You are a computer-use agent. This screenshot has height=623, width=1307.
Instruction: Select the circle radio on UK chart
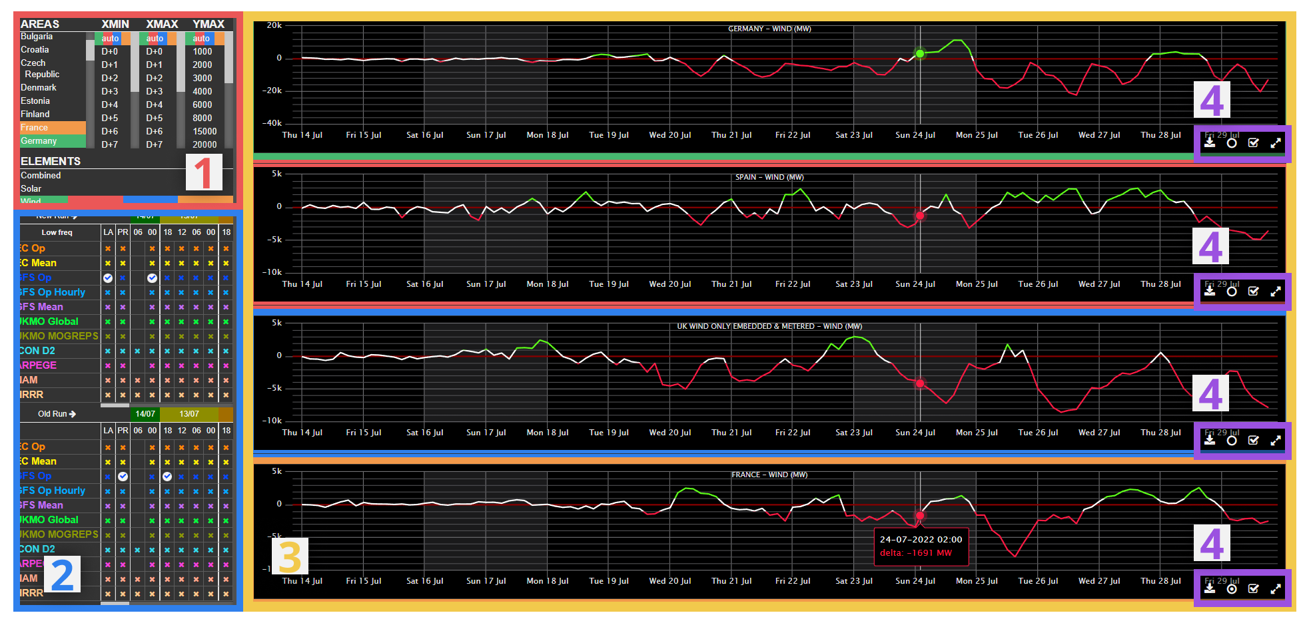(1232, 440)
